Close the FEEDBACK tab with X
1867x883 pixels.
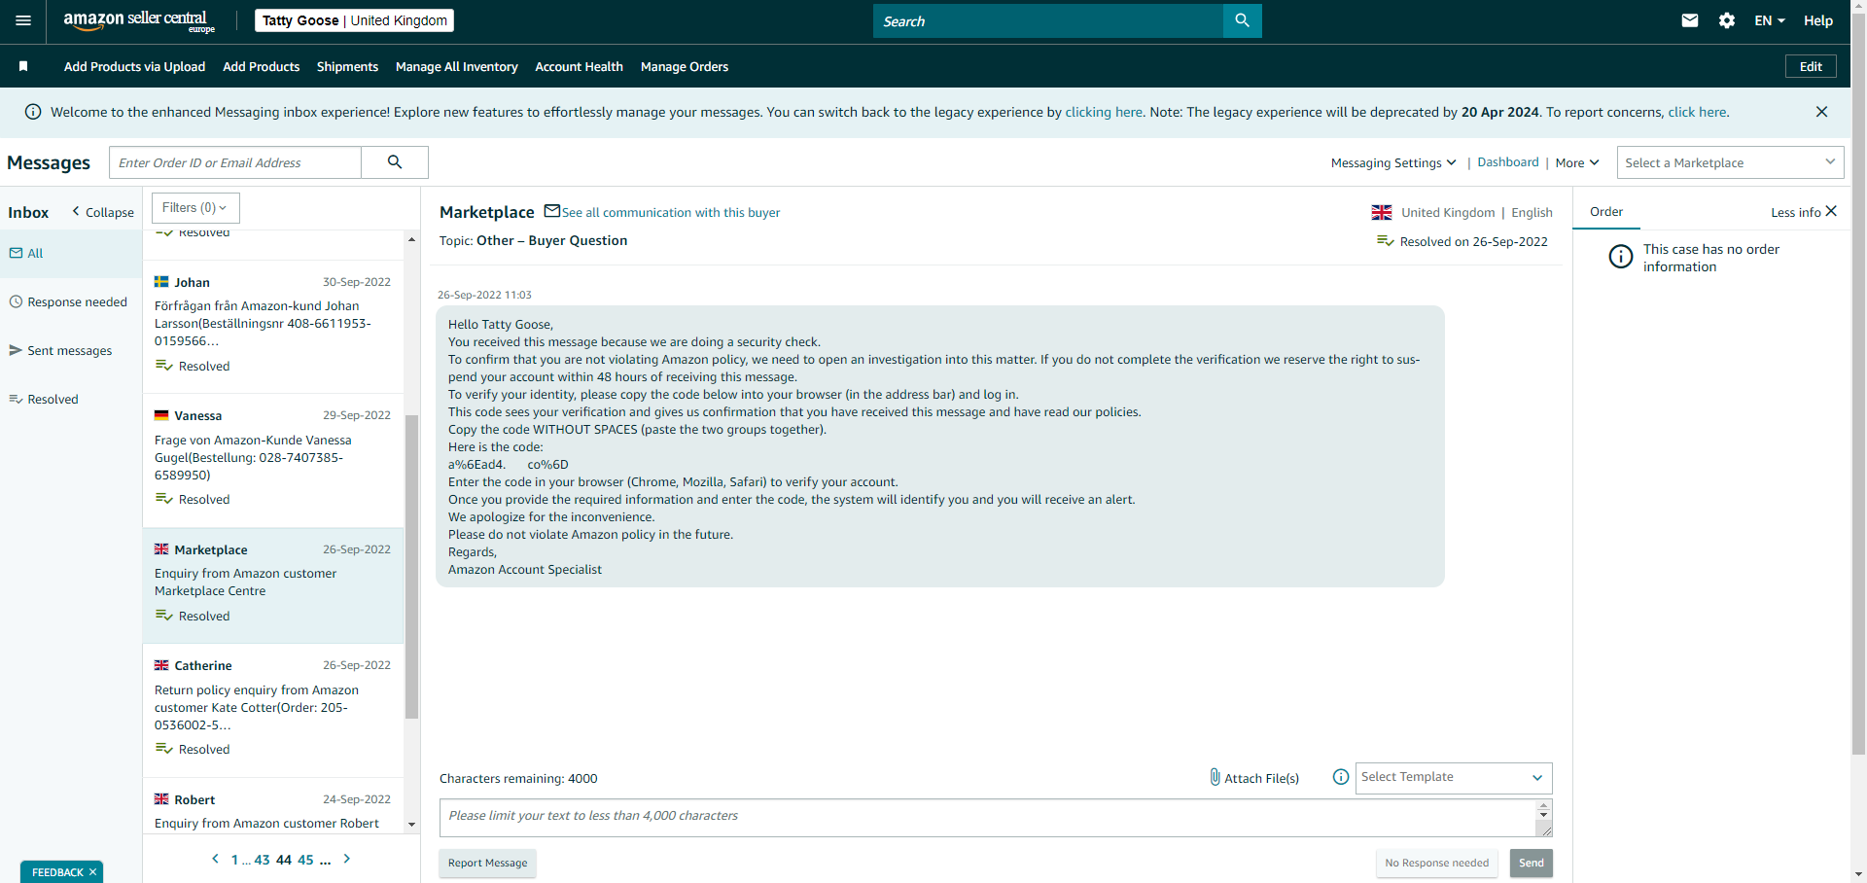(x=93, y=872)
